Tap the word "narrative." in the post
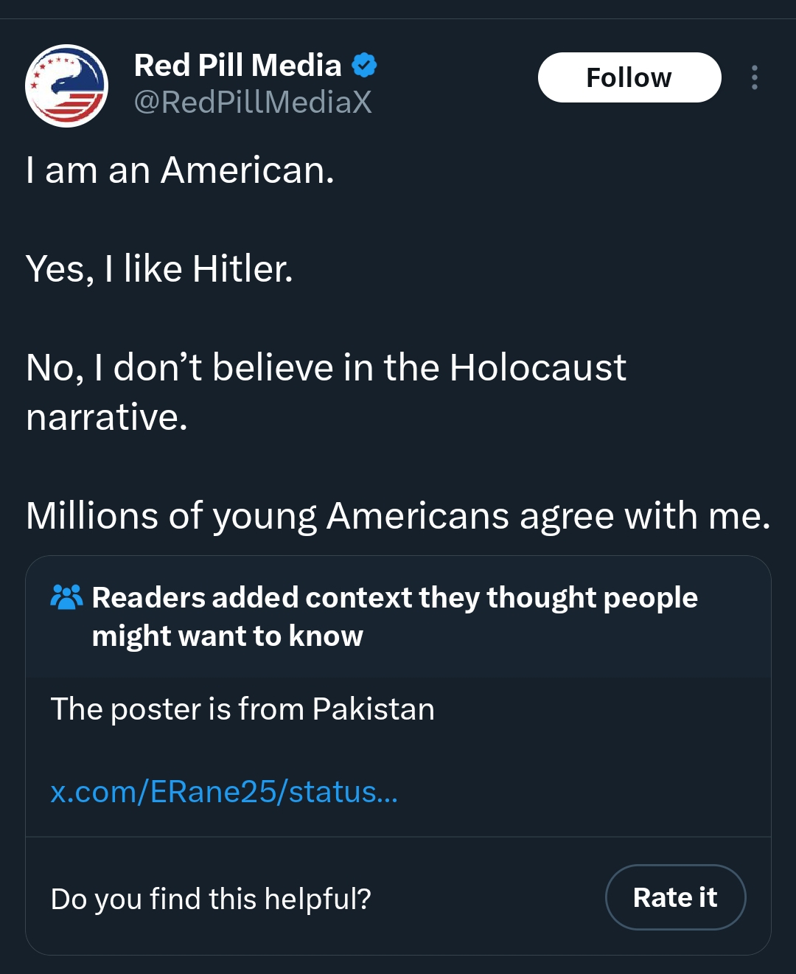Screen dimensions: 796x974 pyautogui.click(x=107, y=417)
